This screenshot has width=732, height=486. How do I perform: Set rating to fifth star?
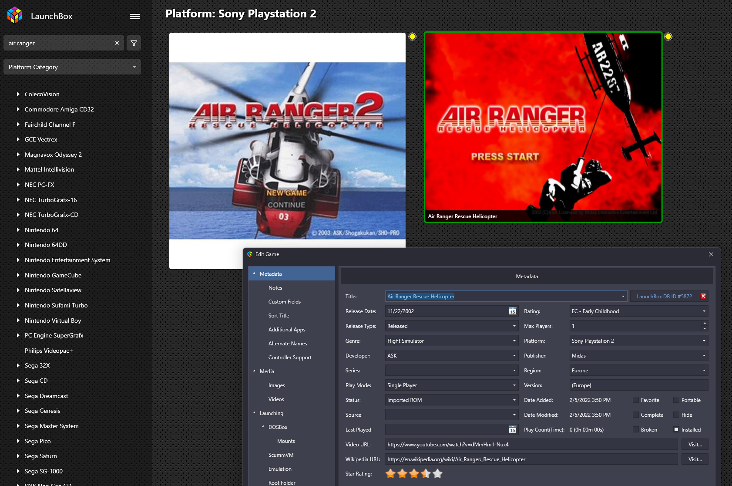437,474
